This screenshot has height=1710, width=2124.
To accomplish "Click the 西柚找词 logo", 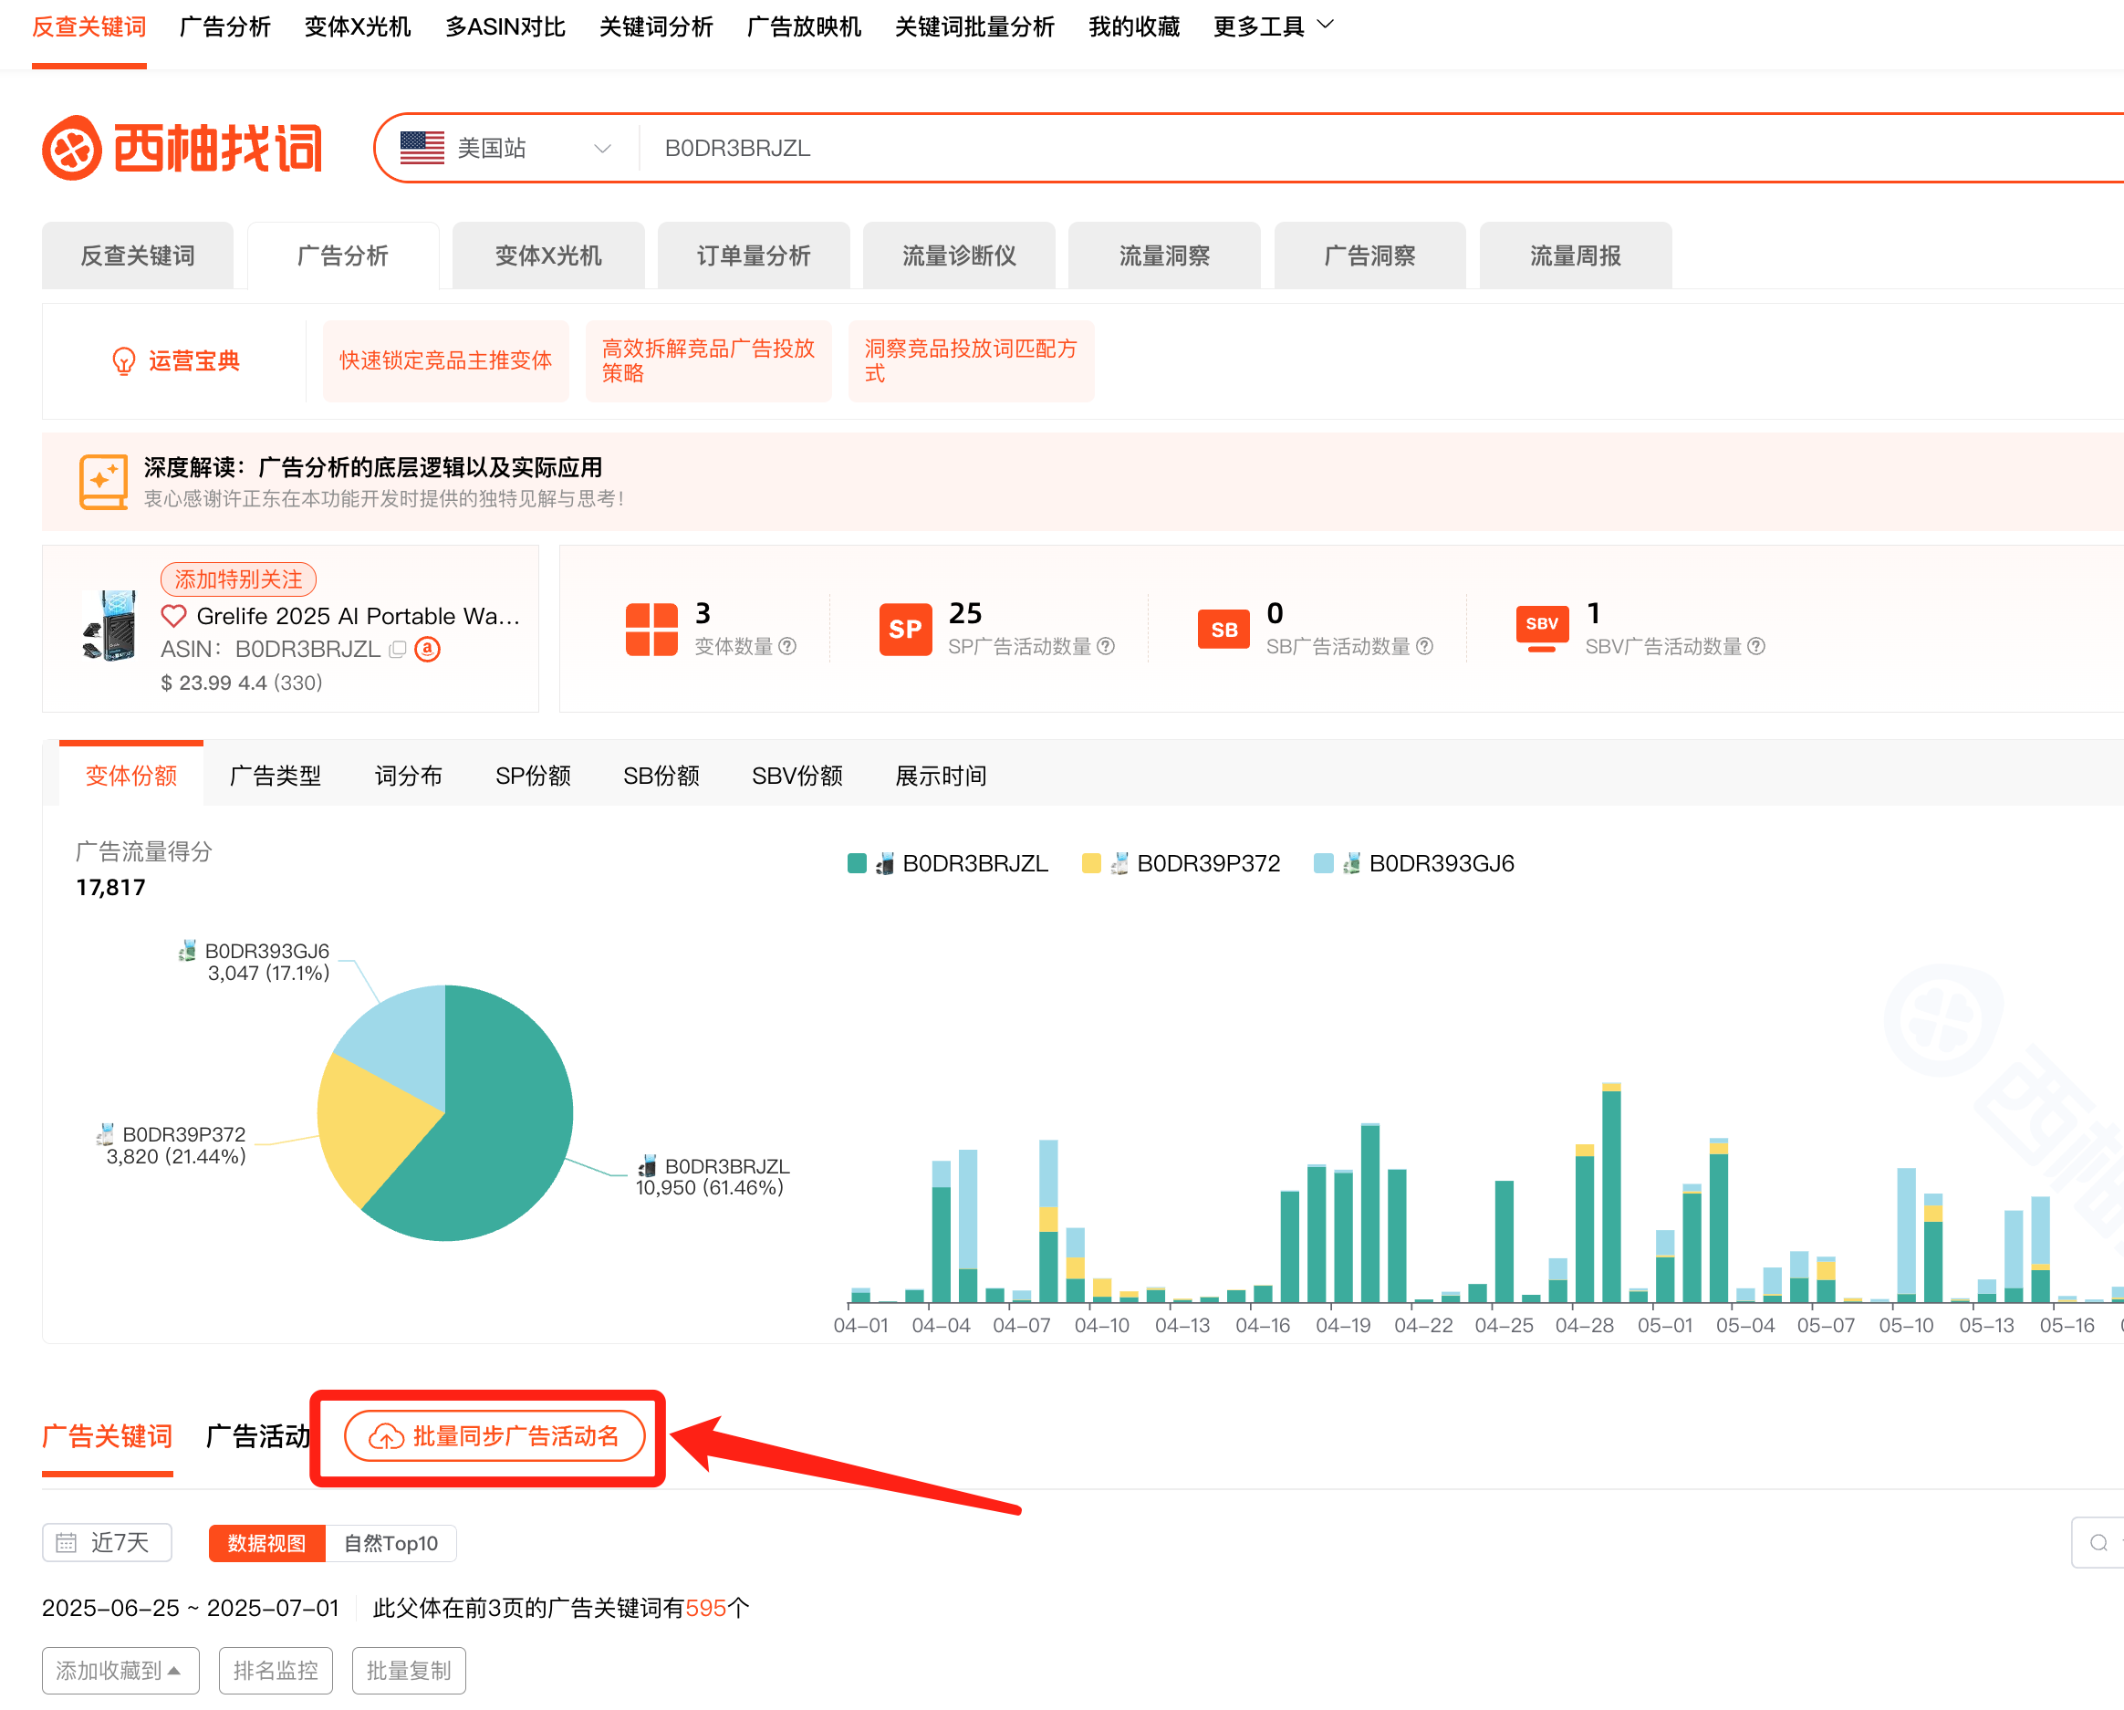I will coord(182,148).
